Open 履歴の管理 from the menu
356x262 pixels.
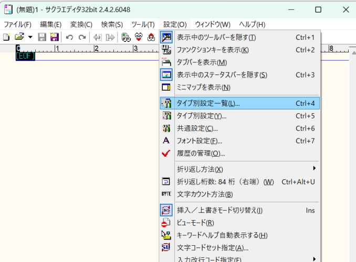[x=240, y=154]
